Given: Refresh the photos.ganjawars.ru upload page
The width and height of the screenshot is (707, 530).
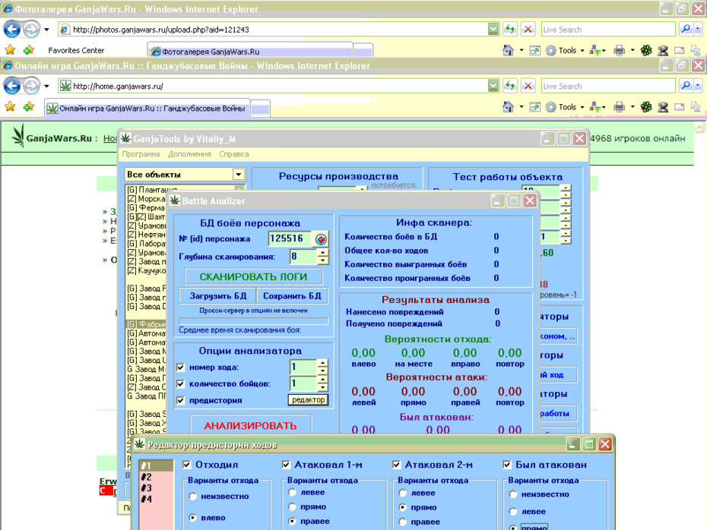Looking at the screenshot, I should point(510,30).
